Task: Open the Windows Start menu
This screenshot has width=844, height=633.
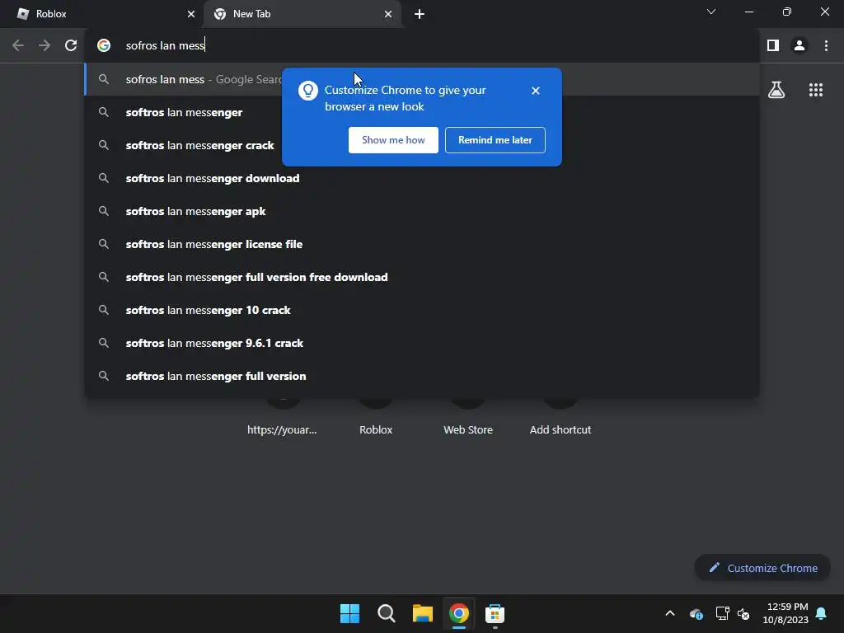Action: click(349, 613)
